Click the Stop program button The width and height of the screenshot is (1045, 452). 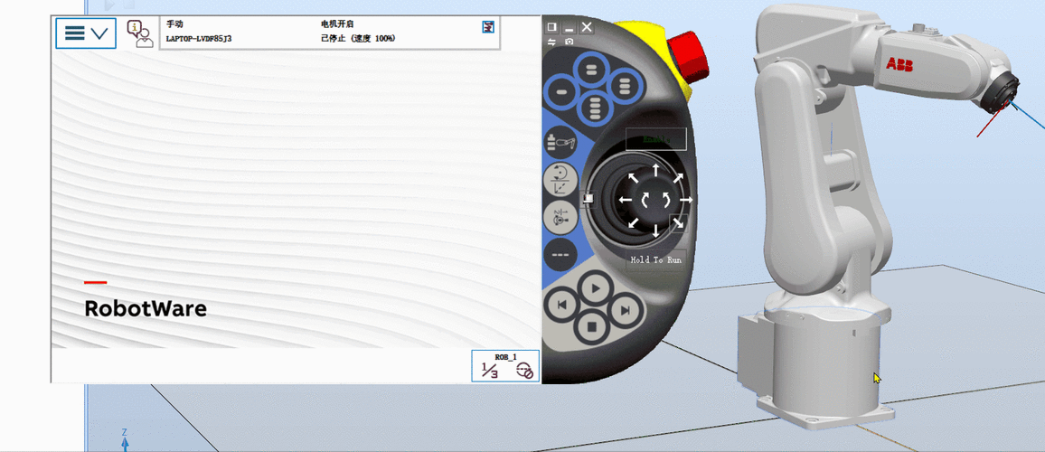[593, 326]
